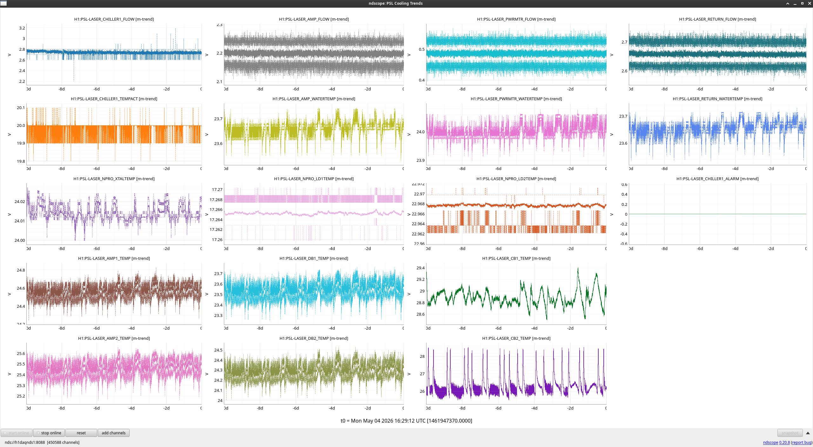Click the 22.968 tick on the LD2TEMP axis
The image size is (813, 447).
click(418, 204)
